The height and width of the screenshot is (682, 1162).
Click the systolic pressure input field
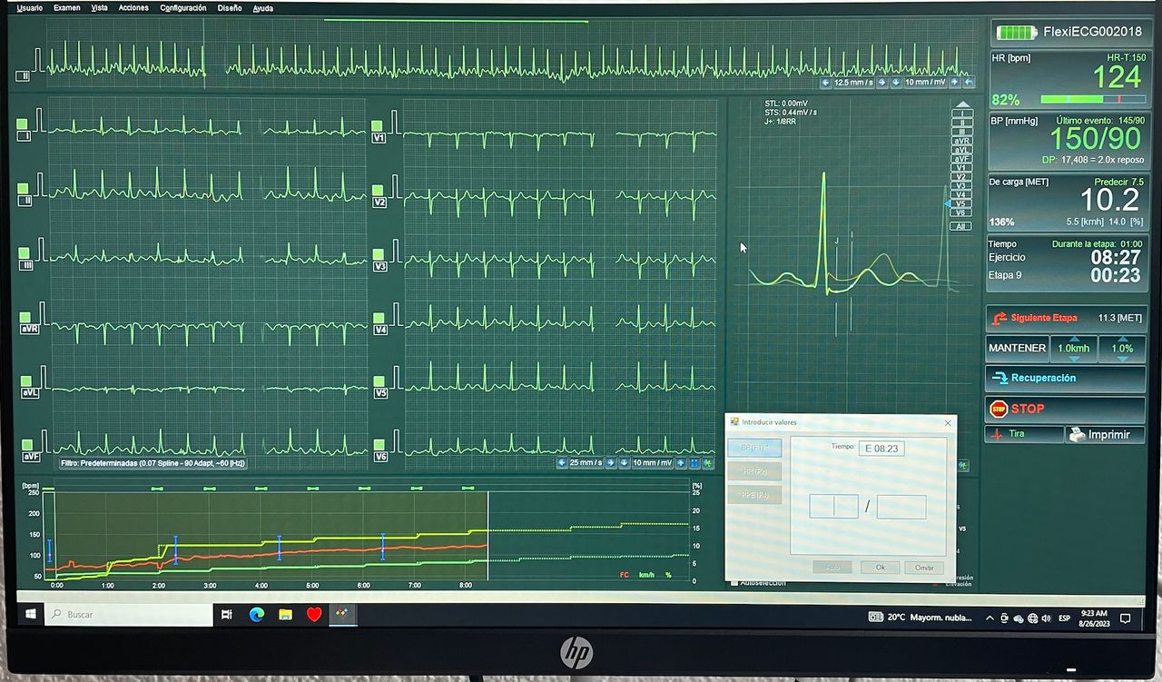click(x=833, y=507)
